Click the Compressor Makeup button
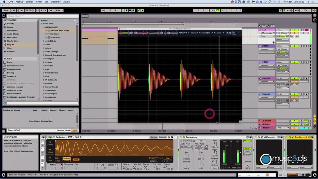This screenshot has width=318, height=179. (x=247, y=141)
